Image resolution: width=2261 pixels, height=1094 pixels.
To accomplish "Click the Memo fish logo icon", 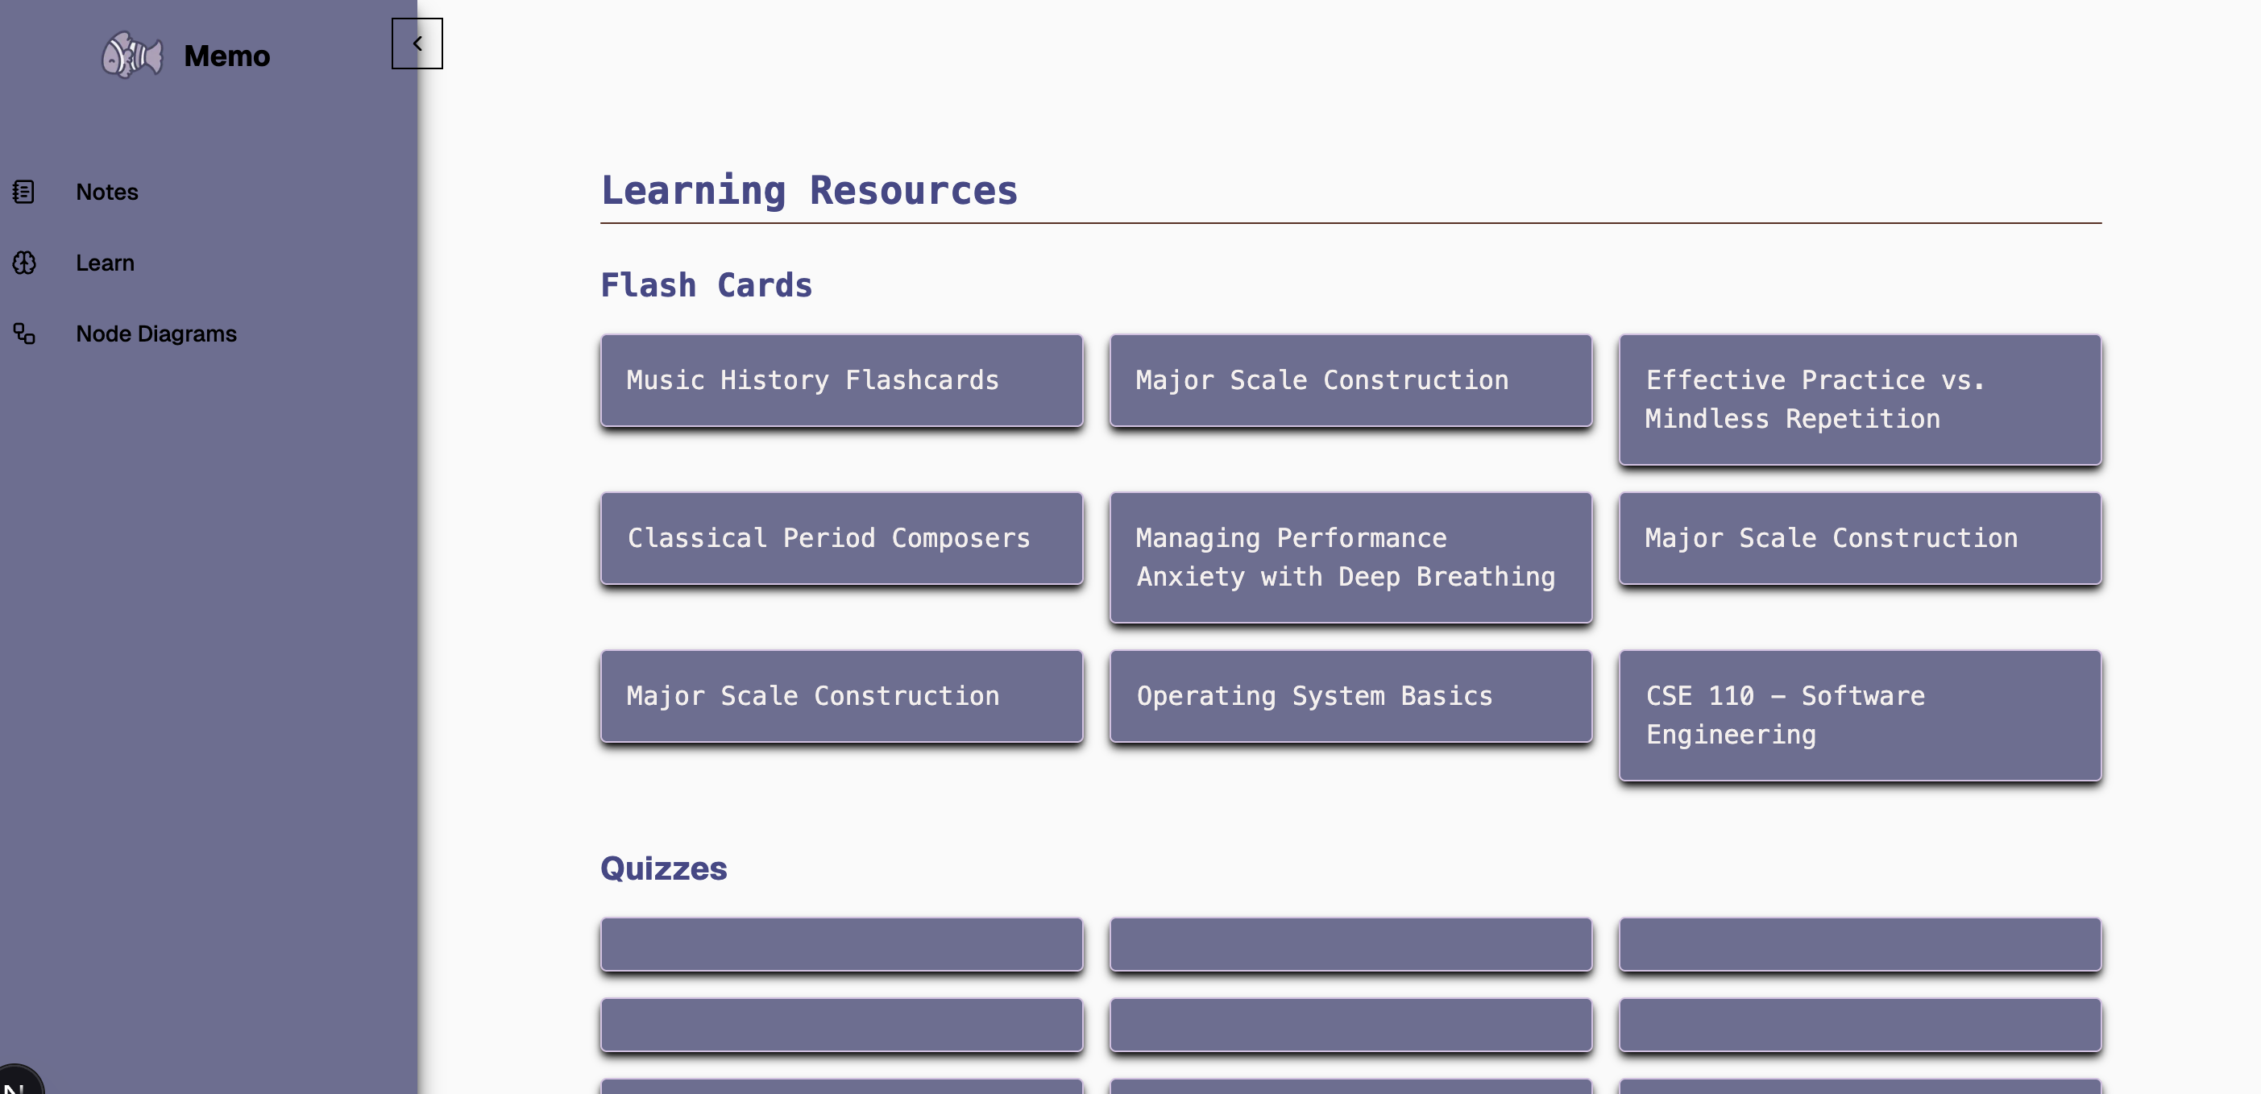I will click(131, 56).
